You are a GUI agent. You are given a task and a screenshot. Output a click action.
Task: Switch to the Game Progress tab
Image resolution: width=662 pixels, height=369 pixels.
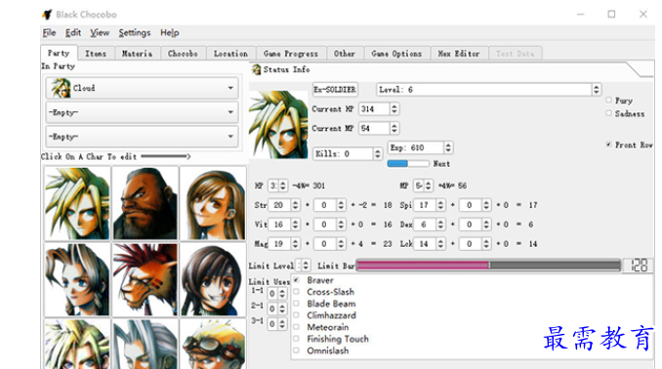point(291,54)
